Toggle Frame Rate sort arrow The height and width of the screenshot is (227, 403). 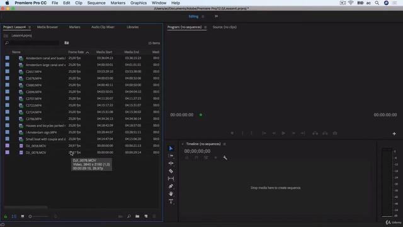(x=88, y=52)
